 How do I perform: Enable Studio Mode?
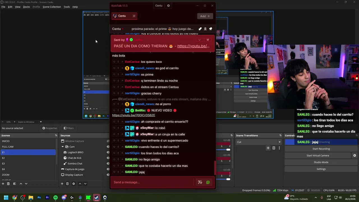[321, 162]
